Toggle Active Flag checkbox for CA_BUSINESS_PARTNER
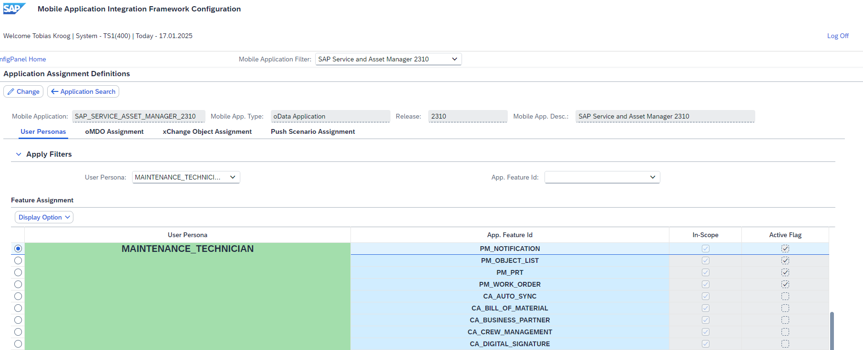The image size is (863, 350). click(785, 320)
